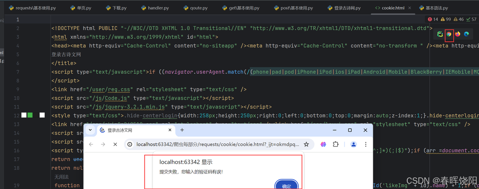Close the cookie.html editor tab
Viewport: 479px width, 189px height.
[410, 8]
